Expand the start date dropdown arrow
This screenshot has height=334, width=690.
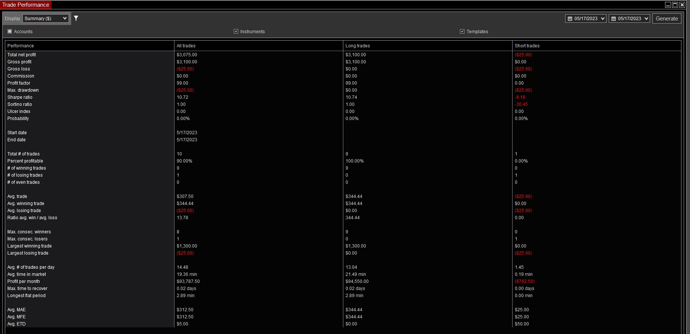602,19
